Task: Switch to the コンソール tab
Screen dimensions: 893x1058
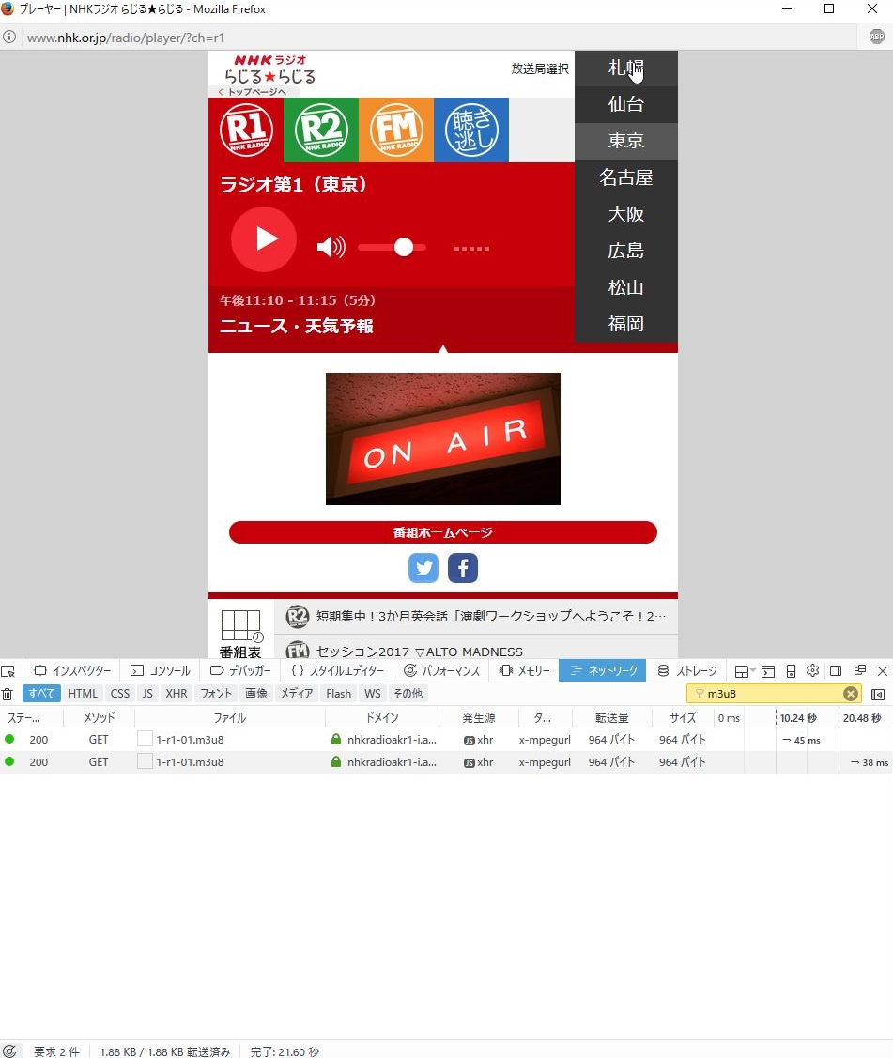Action: point(160,670)
